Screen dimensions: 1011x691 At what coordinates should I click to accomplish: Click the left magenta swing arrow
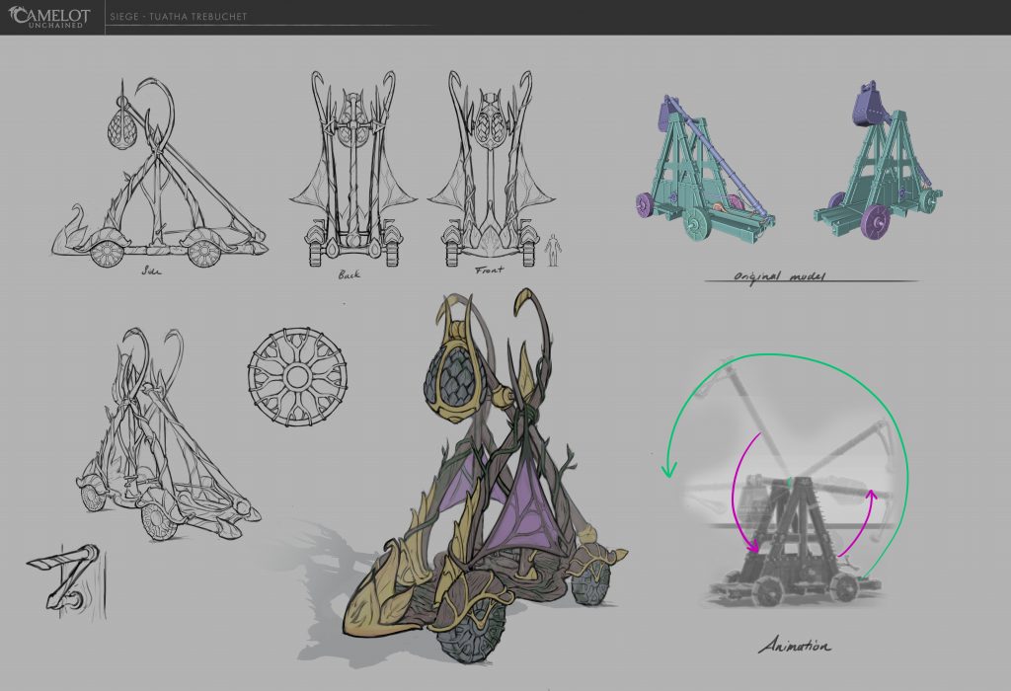pos(746,494)
